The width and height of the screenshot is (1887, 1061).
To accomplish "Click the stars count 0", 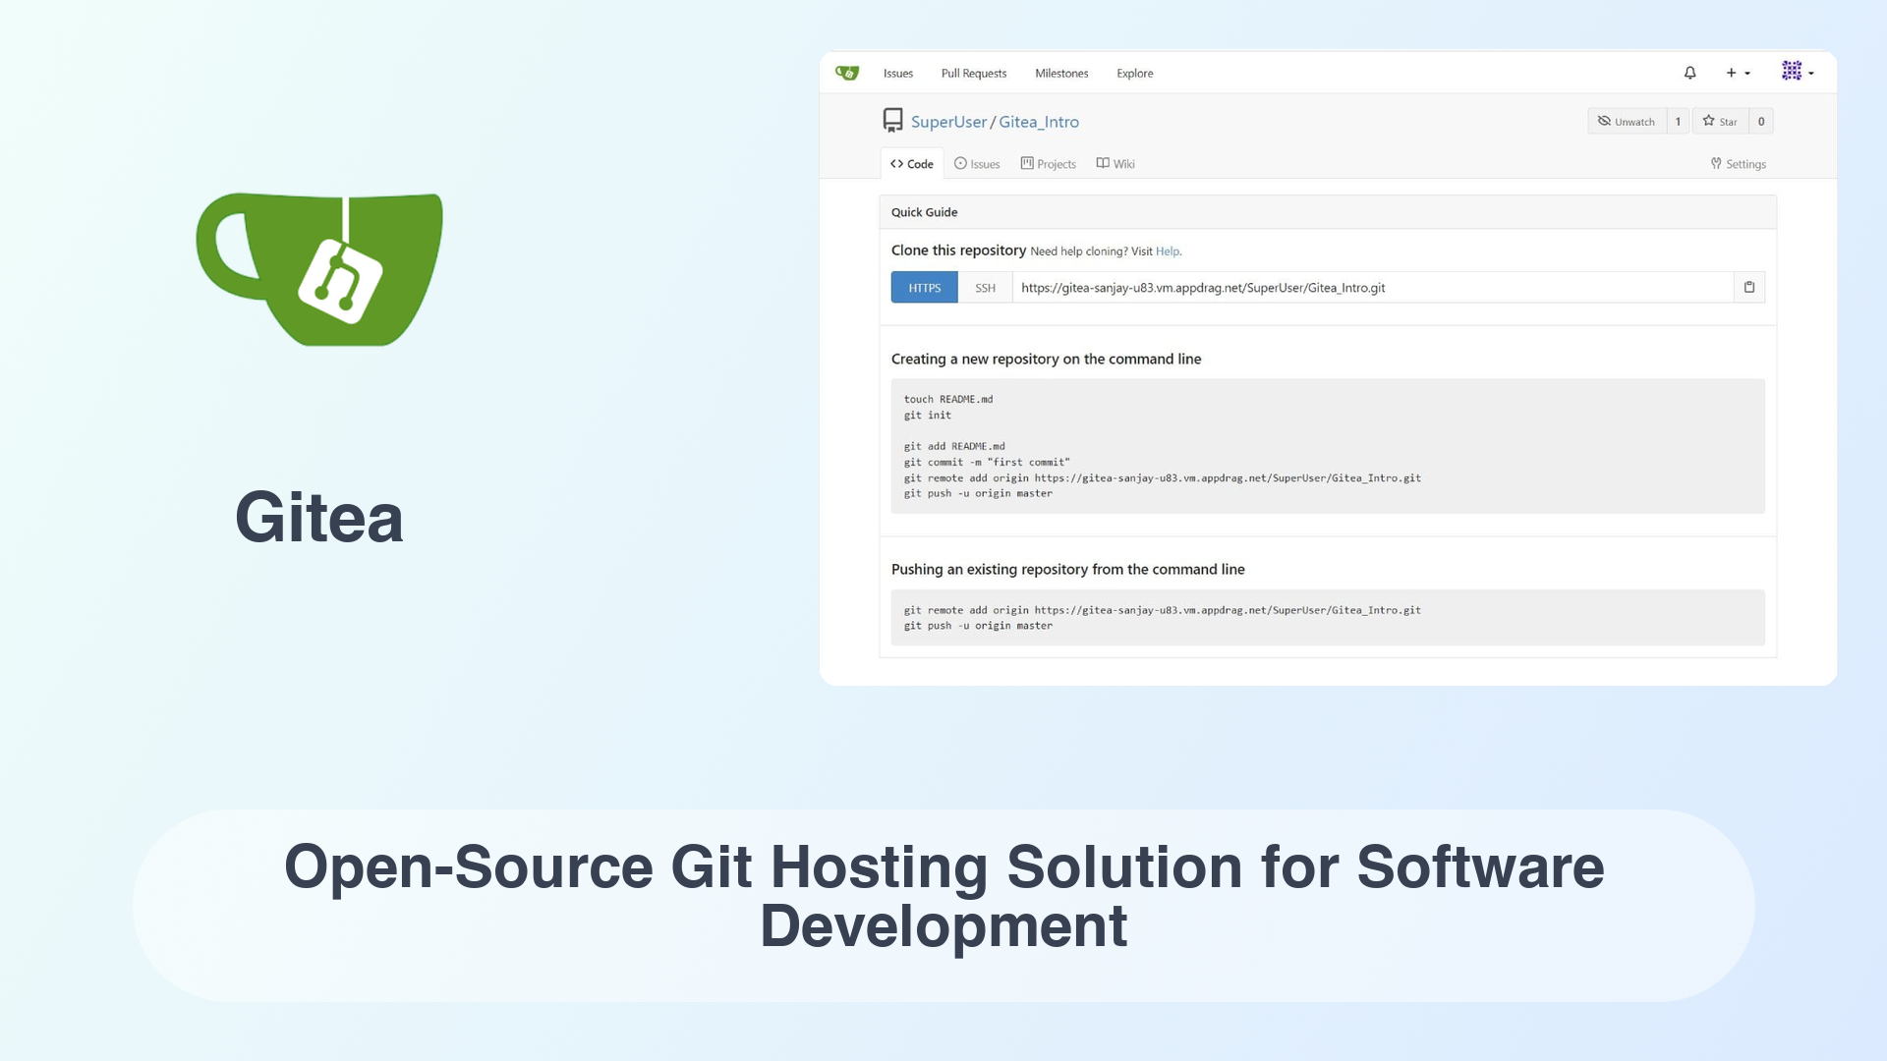I will pyautogui.click(x=1761, y=122).
